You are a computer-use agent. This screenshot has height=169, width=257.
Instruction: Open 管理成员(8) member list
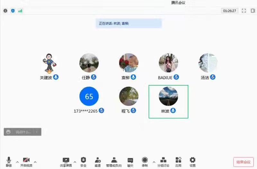click(x=114, y=162)
